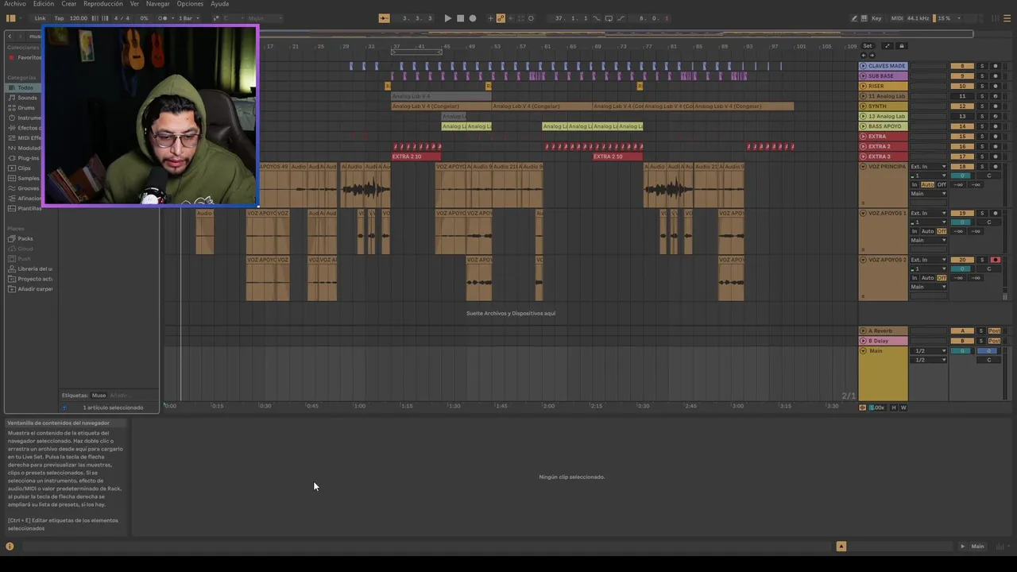The height and width of the screenshot is (572, 1017).
Task: Open the Ayuda menu
Action: [x=219, y=4]
